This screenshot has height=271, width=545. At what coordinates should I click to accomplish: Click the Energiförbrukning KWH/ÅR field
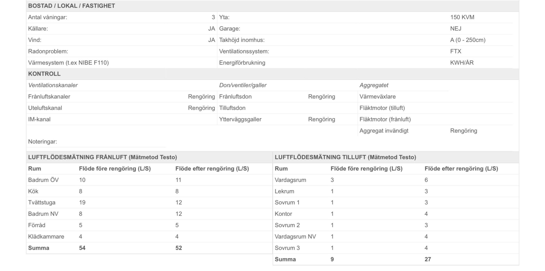coord(462,63)
